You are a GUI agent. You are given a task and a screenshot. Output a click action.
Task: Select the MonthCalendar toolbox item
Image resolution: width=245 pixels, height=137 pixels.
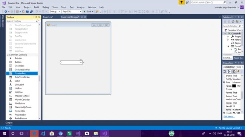22,99
